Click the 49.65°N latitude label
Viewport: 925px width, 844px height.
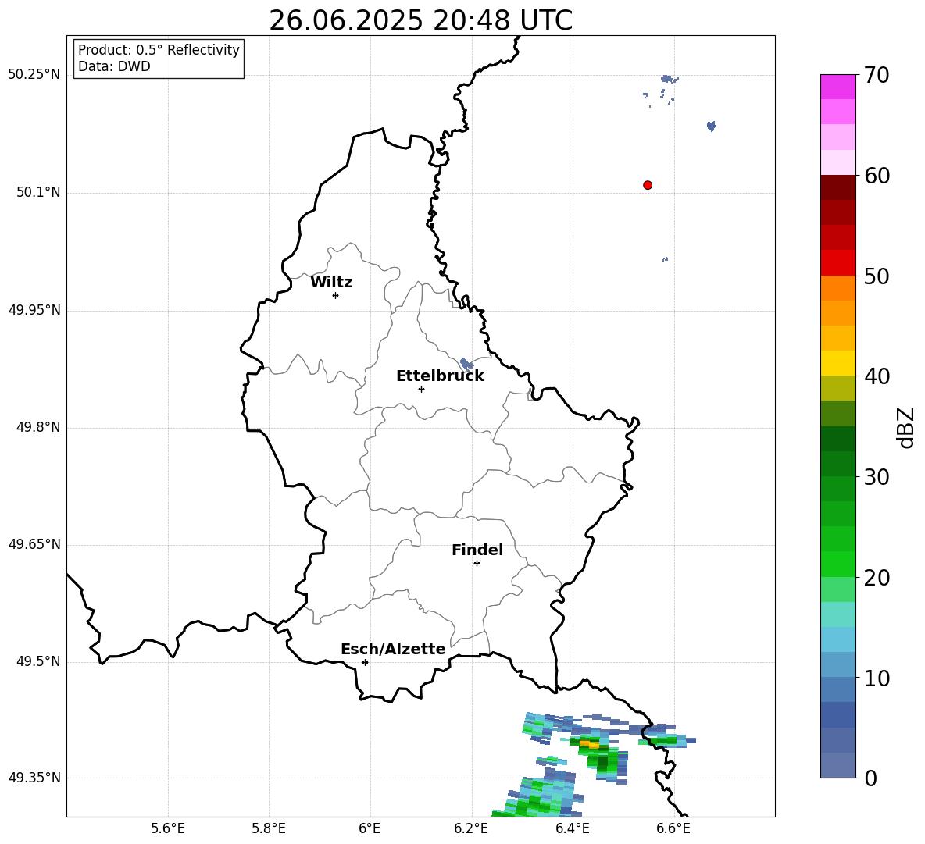pyautogui.click(x=34, y=544)
